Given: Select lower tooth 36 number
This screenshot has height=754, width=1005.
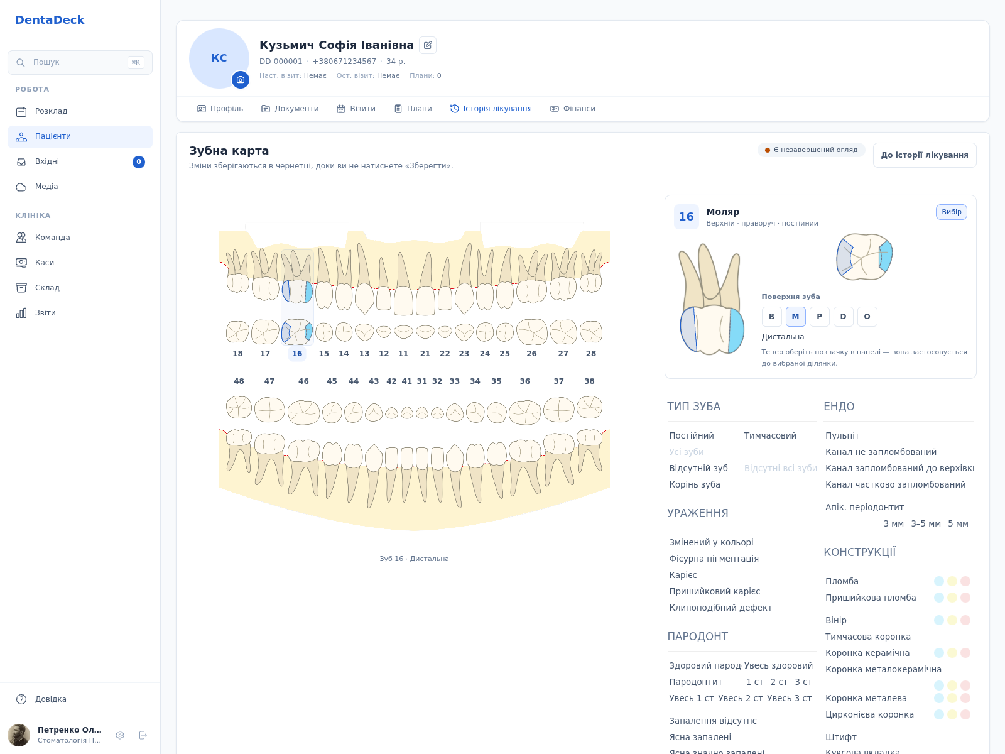Looking at the screenshot, I should coord(525,381).
